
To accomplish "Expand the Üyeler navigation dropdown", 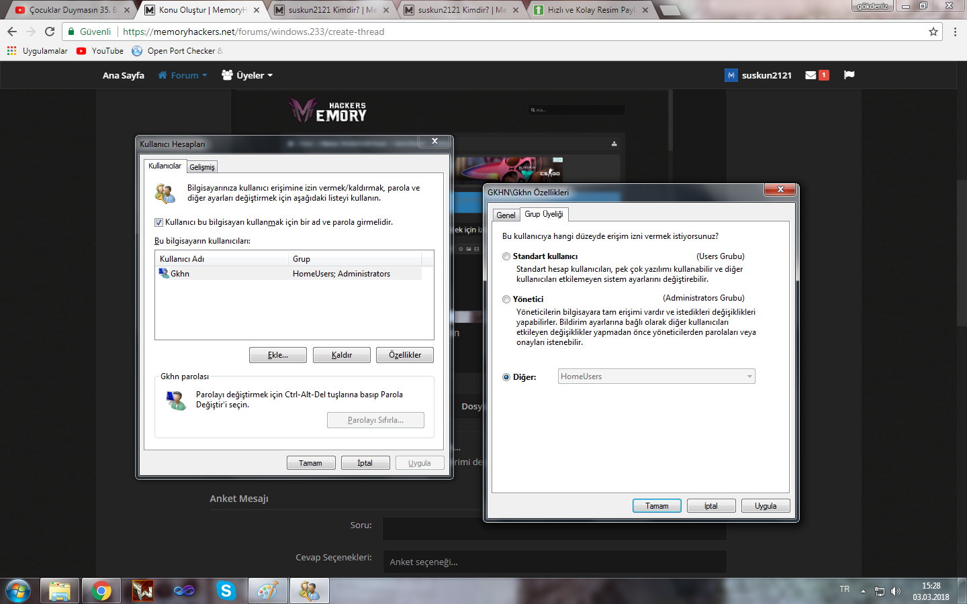I will coord(247,75).
